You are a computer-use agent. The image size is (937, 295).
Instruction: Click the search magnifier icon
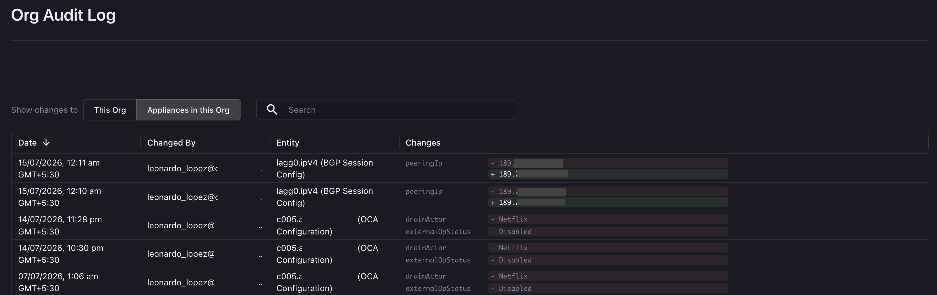272,109
